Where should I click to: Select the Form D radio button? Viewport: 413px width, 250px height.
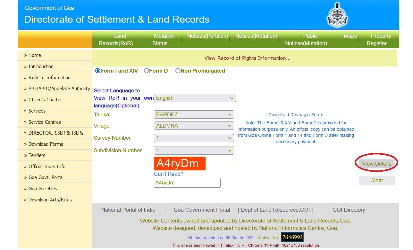(147, 71)
